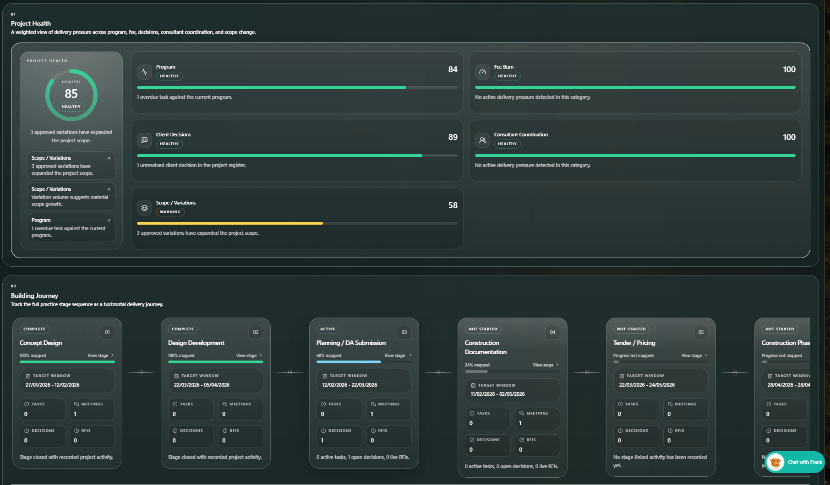Click the calendar icon in Concept Design's target window
The image size is (830, 485).
pyautogui.click(x=28, y=376)
